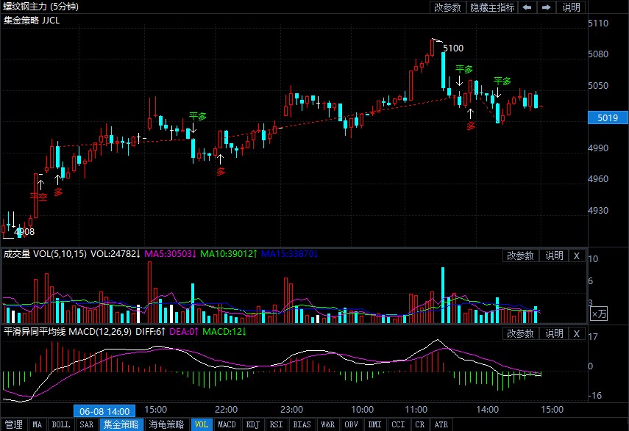Select the 集金策略 strategy tab
629x431 pixels.
[121, 424]
